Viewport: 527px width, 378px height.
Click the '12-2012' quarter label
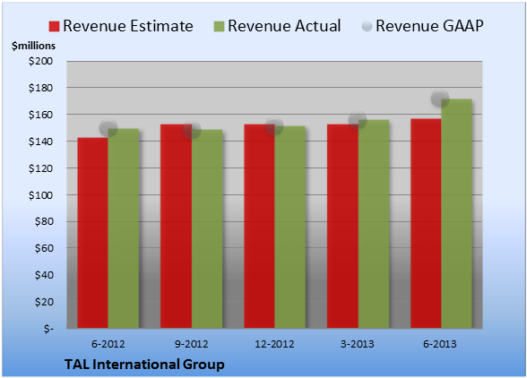[x=274, y=344]
